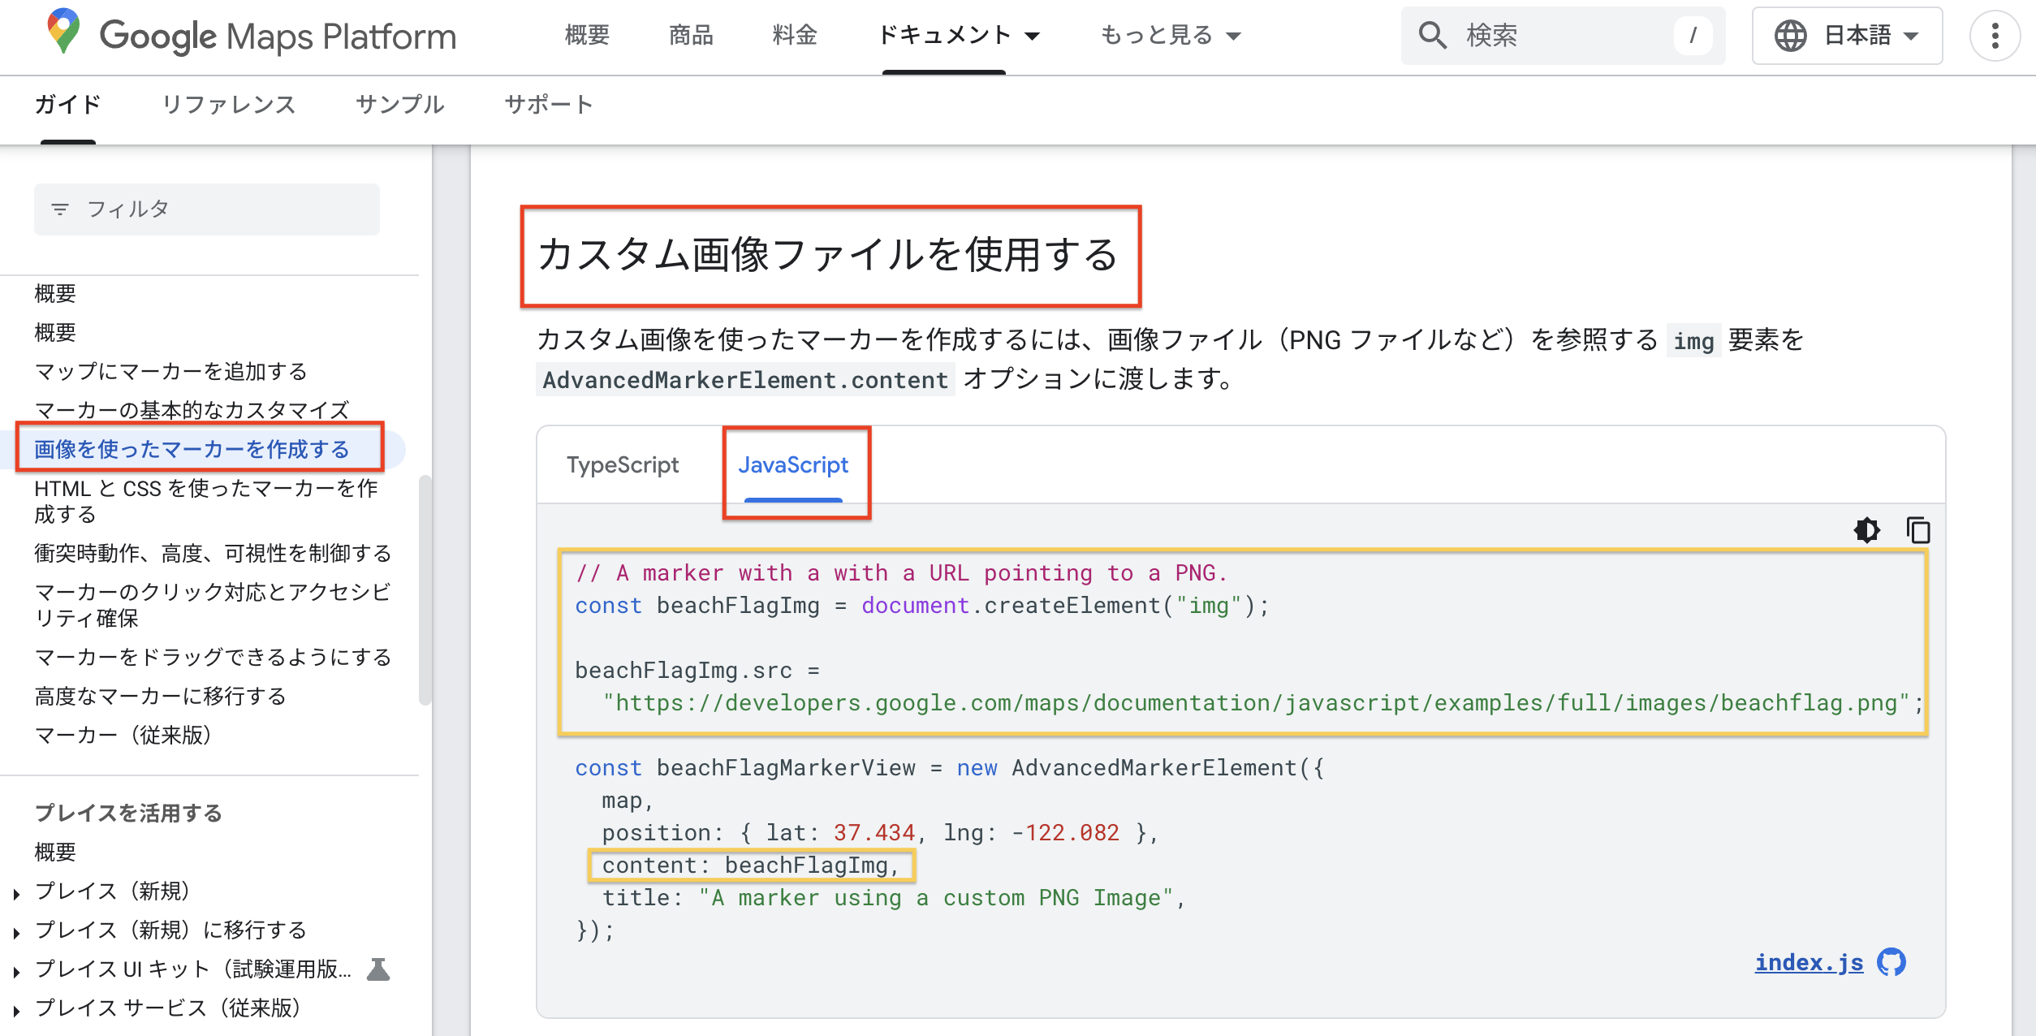
Task: Click the globe language icon
Action: 1790,36
